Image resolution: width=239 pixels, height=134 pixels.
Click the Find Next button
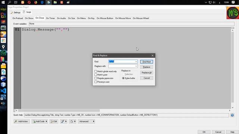coord(146,62)
